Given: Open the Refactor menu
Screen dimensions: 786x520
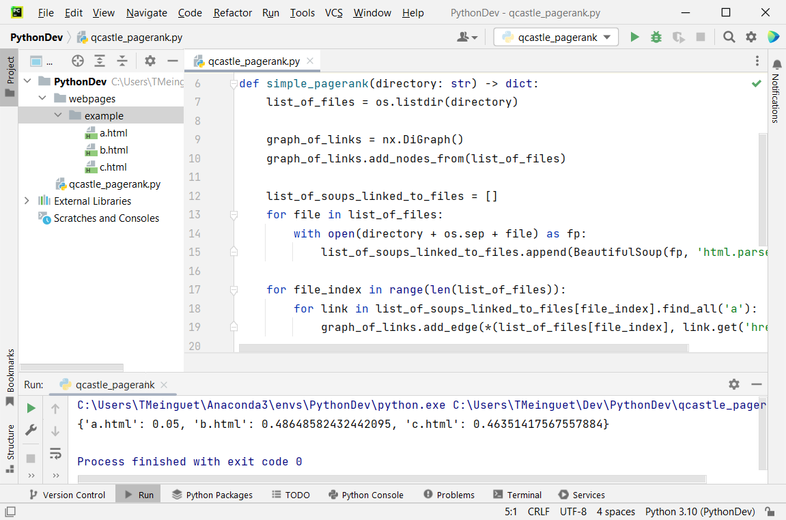Looking at the screenshot, I should (232, 13).
